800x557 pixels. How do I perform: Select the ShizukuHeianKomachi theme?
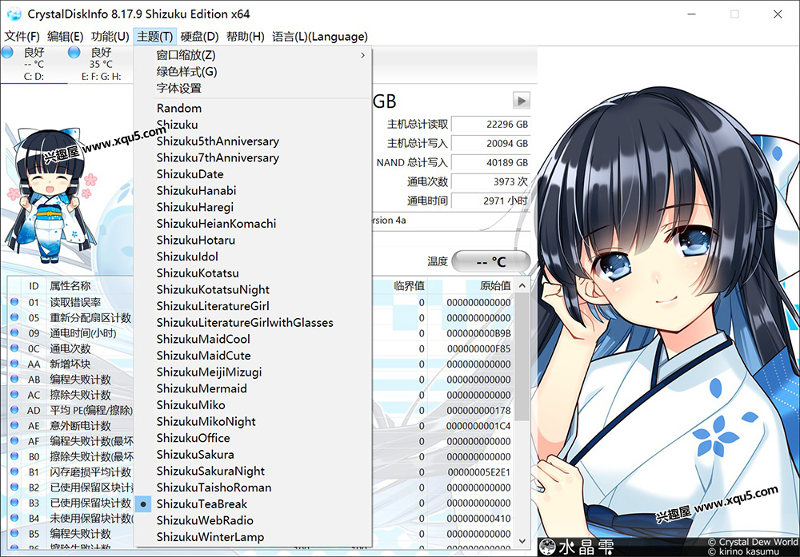tap(253, 224)
